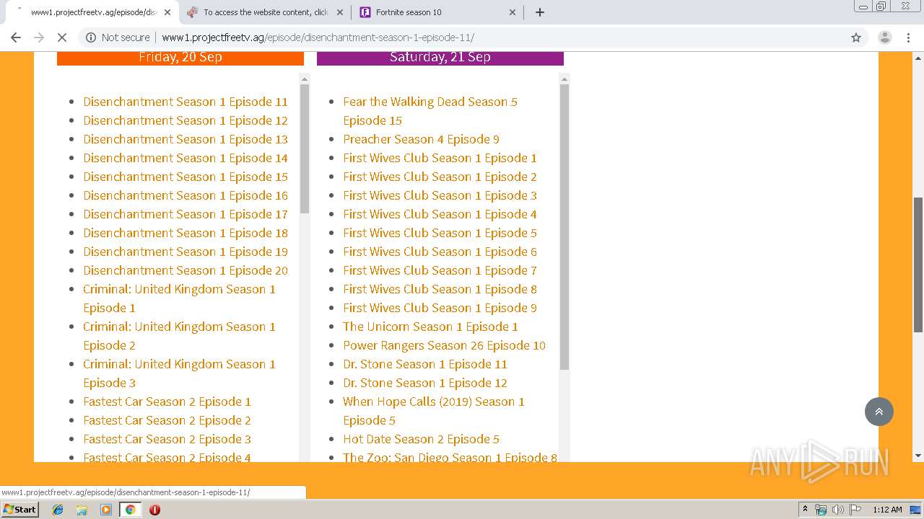Click the 1:12 AM system clock
Viewport: 924px width, 519px height.
tap(887, 510)
